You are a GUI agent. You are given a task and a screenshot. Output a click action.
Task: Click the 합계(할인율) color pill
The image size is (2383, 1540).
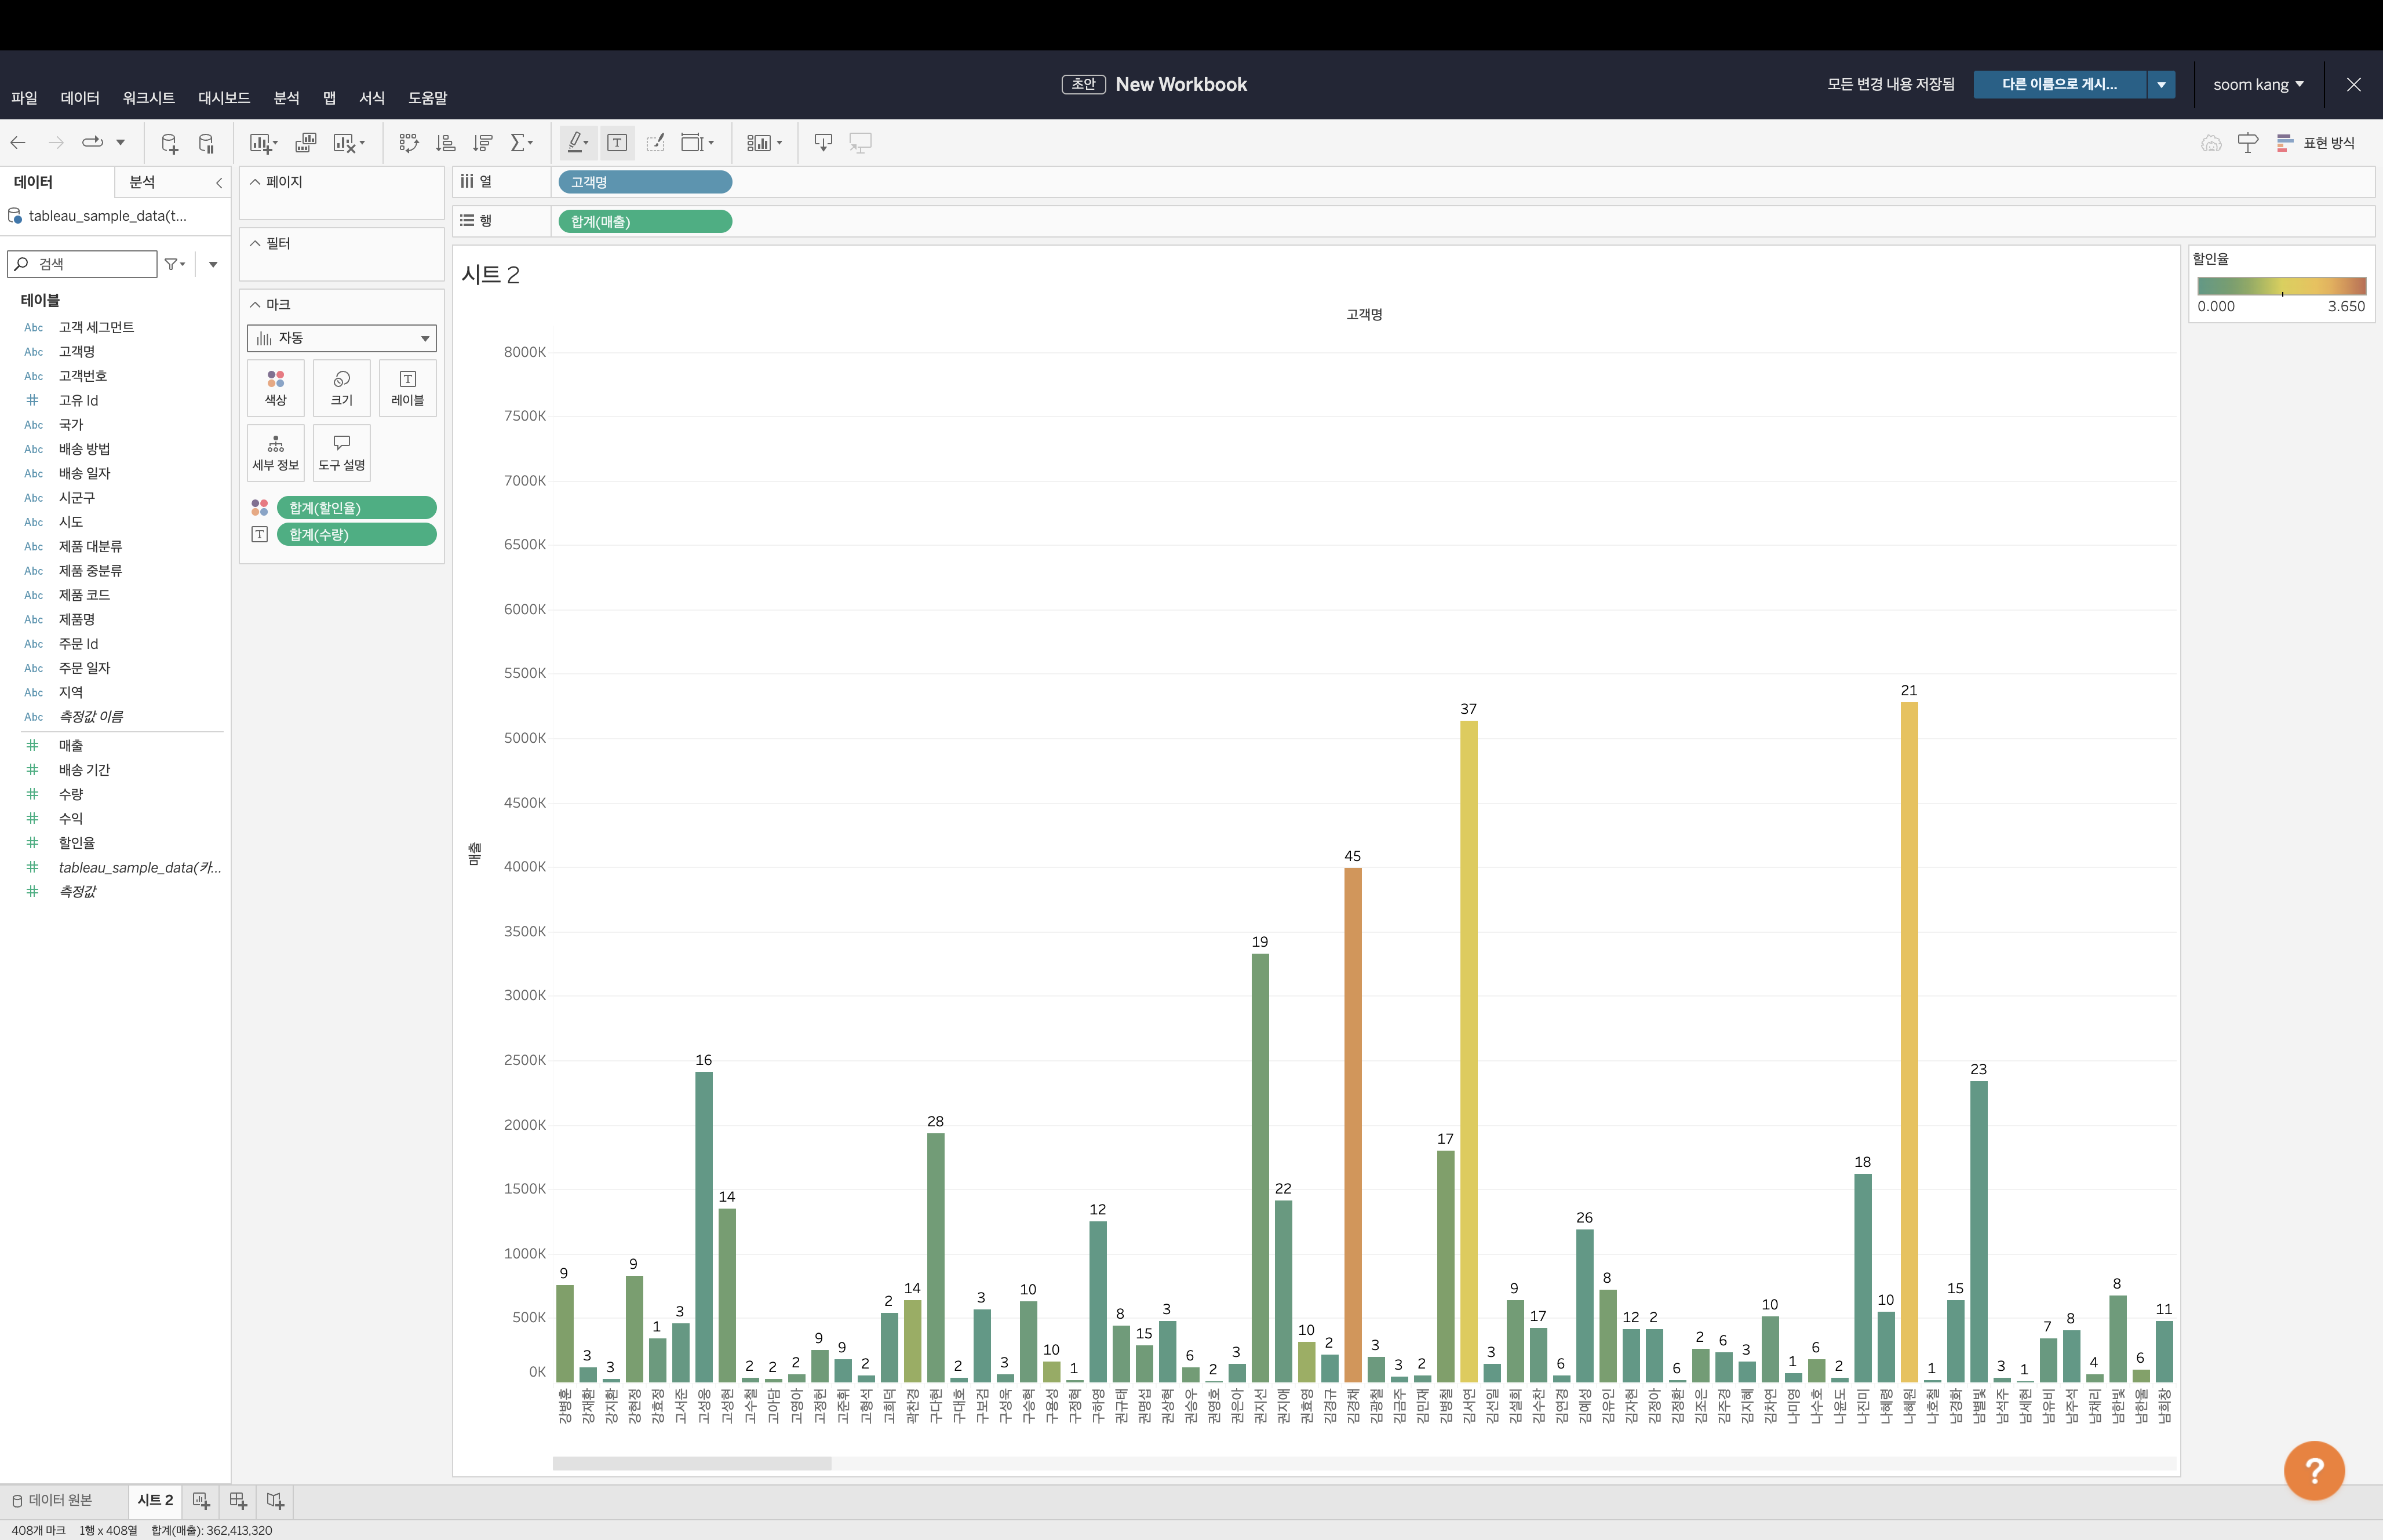click(356, 508)
